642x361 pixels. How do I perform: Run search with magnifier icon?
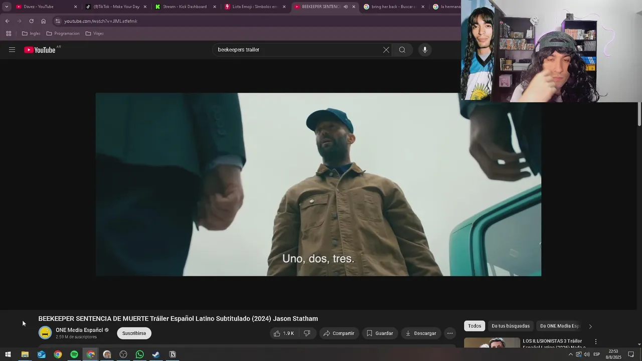tap(402, 50)
